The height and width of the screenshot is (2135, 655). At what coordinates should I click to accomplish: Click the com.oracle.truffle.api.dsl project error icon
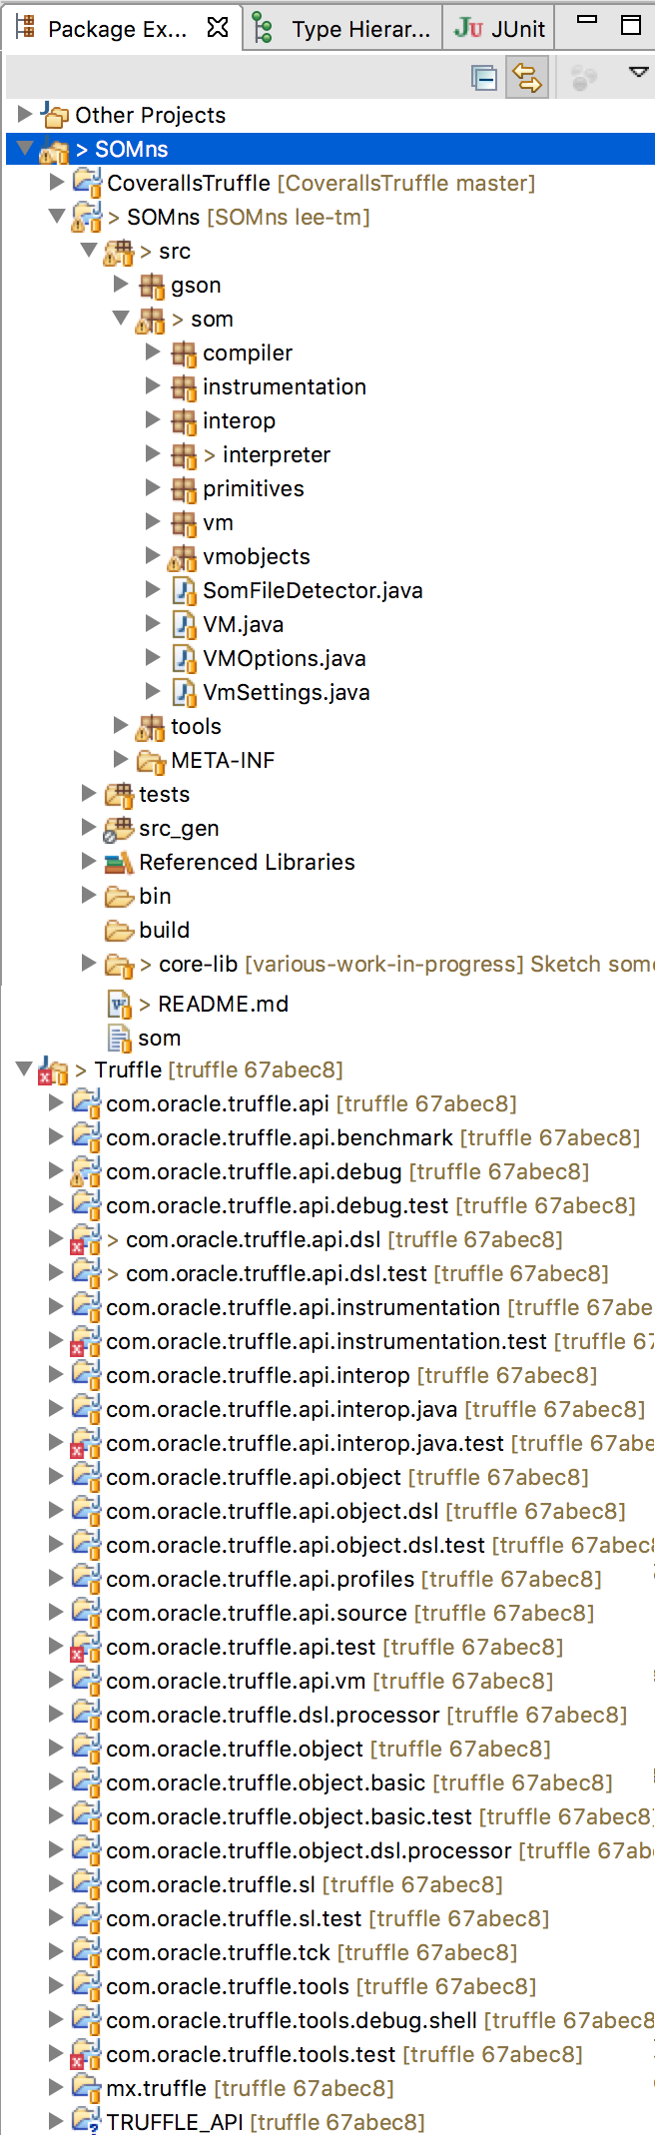(x=85, y=1241)
